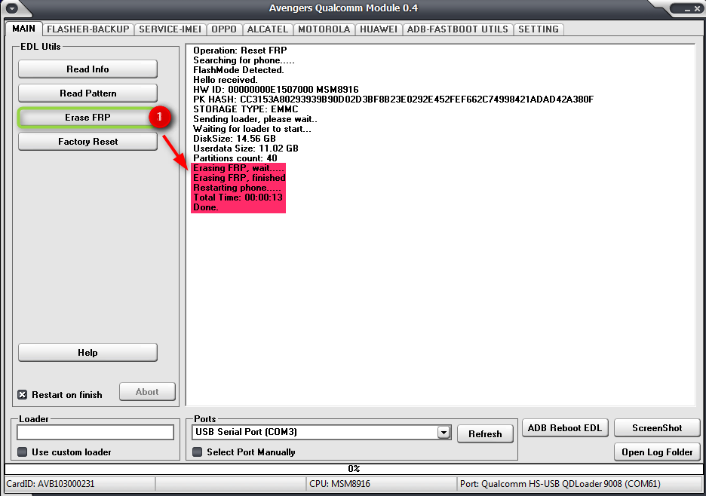Image resolution: width=706 pixels, height=496 pixels.
Task: Expand the Ports dropdown arrow
Action: (444, 433)
